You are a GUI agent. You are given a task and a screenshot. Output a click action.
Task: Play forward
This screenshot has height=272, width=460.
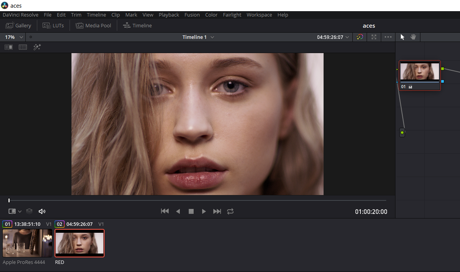coord(204,211)
